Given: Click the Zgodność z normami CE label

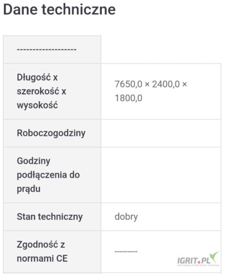Looking at the screenshot, I should (42, 252).
